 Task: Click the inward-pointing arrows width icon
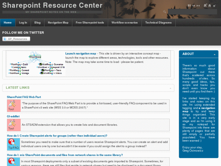[198, 6]
